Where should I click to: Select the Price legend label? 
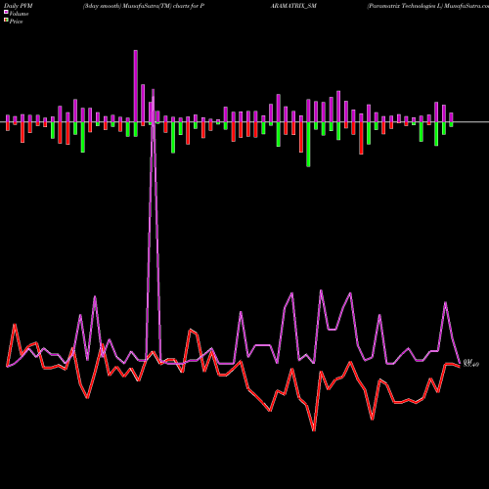point(16,22)
